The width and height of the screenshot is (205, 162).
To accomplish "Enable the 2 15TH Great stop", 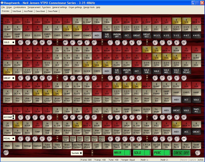I will click(8, 71).
